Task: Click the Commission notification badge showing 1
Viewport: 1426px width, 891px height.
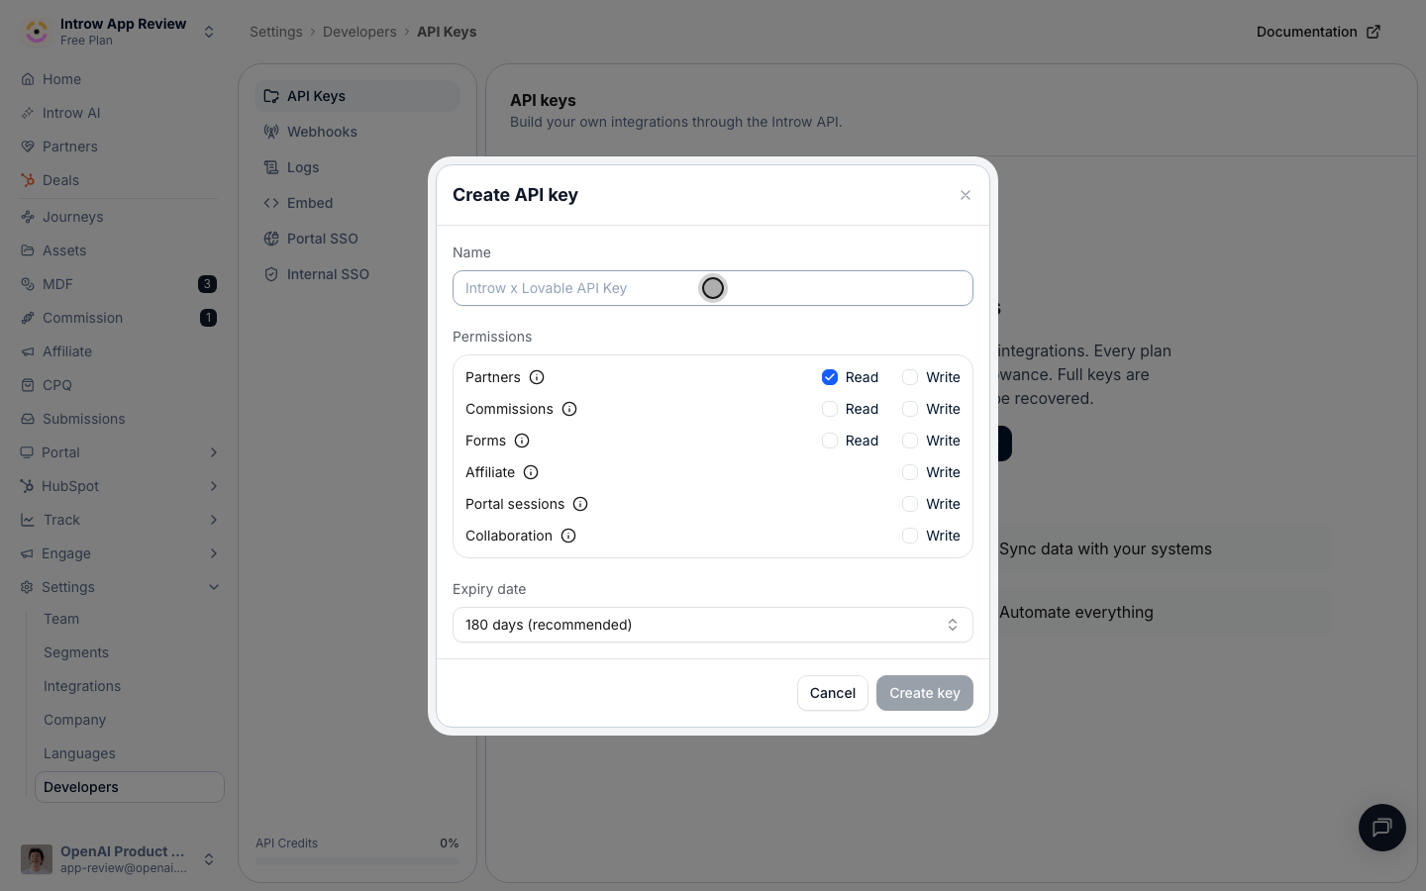Action: pos(208,318)
